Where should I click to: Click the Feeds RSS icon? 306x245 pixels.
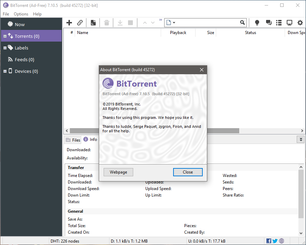click(10, 59)
